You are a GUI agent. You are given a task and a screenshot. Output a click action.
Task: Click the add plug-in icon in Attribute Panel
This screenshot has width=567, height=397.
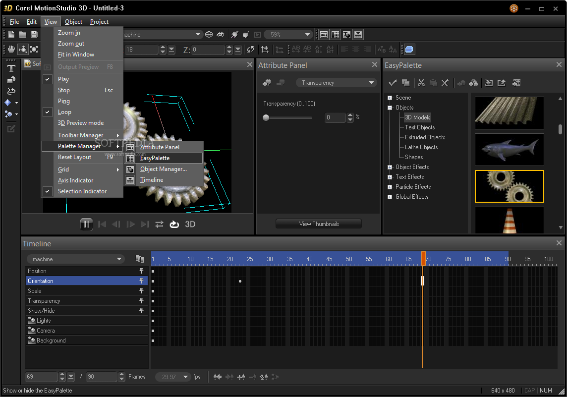(267, 82)
